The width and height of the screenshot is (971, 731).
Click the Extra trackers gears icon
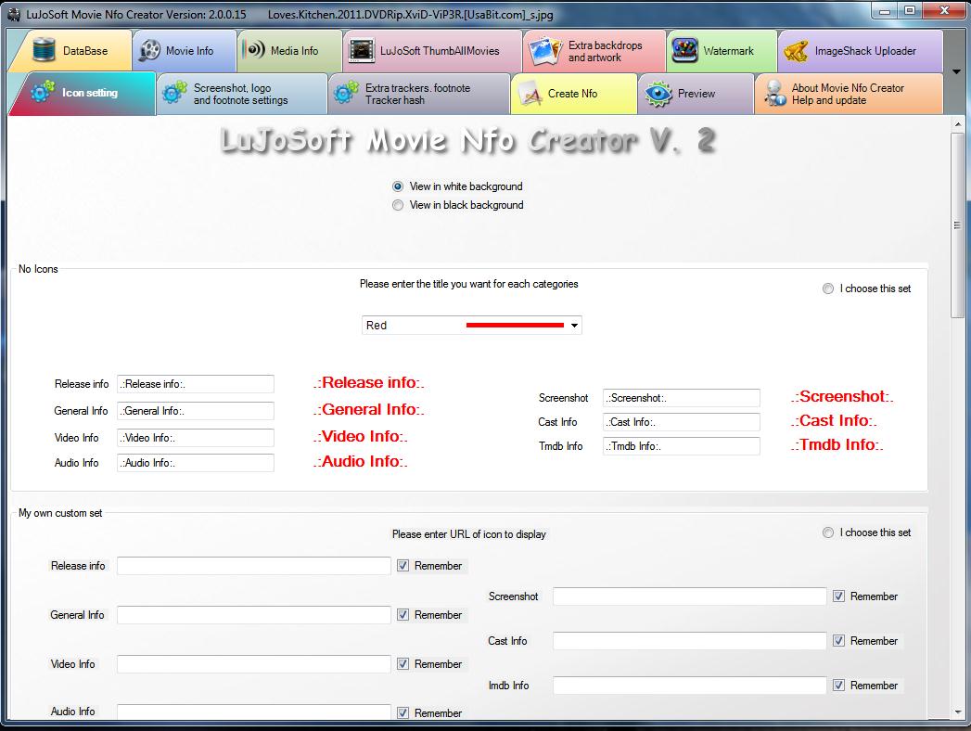click(346, 93)
